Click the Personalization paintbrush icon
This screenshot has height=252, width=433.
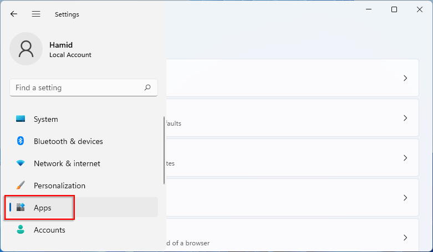[x=21, y=186]
